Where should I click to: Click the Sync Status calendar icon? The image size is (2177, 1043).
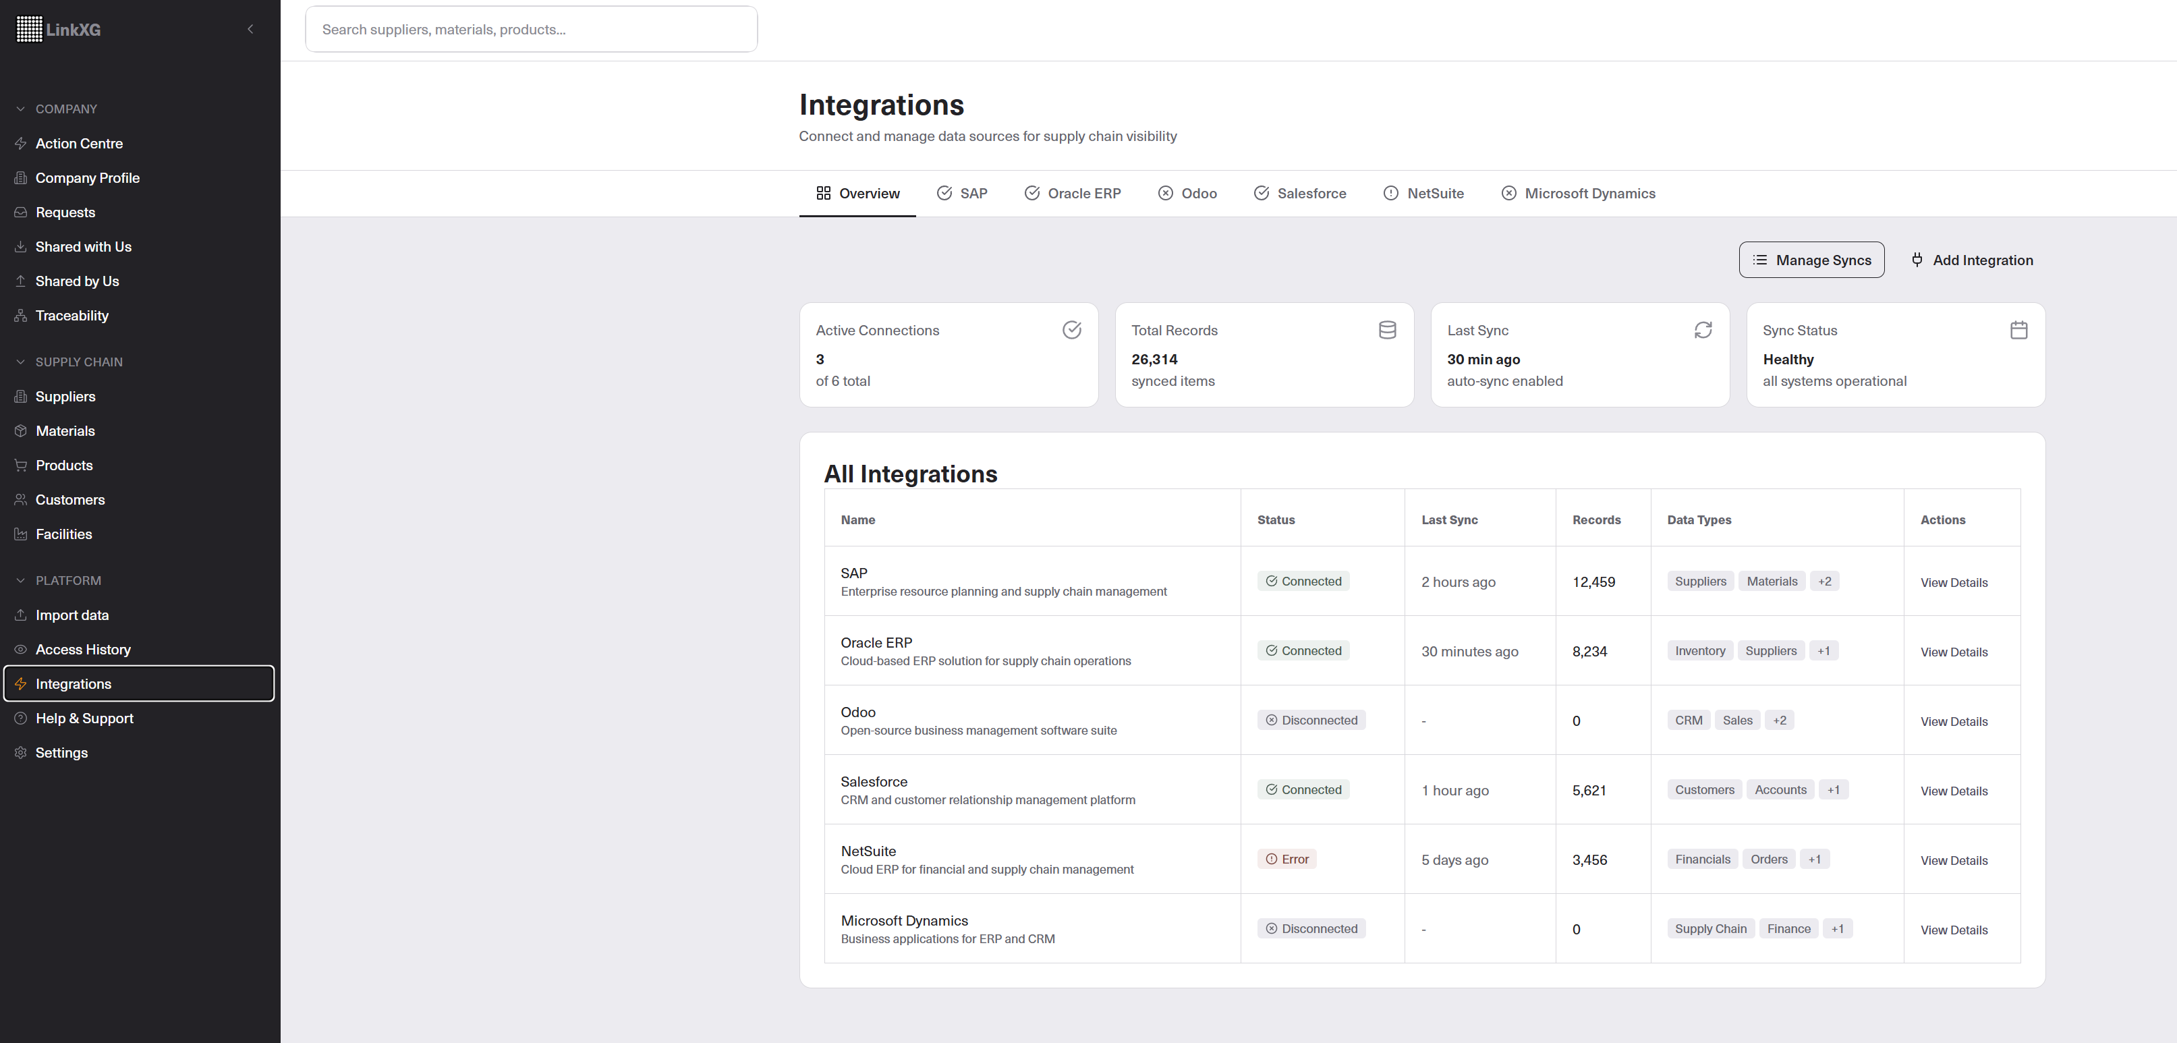click(2019, 330)
